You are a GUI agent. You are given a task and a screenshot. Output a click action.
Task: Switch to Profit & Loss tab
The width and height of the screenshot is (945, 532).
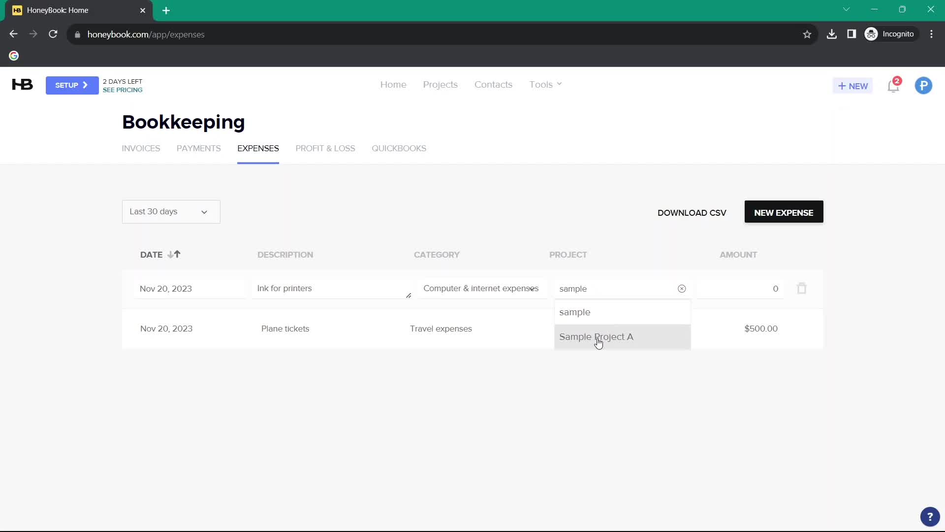click(x=325, y=148)
